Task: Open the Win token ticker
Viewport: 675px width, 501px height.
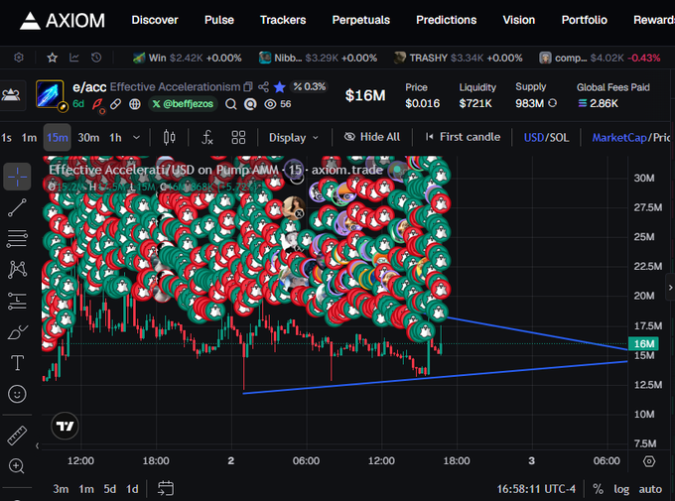Action: [x=188, y=58]
